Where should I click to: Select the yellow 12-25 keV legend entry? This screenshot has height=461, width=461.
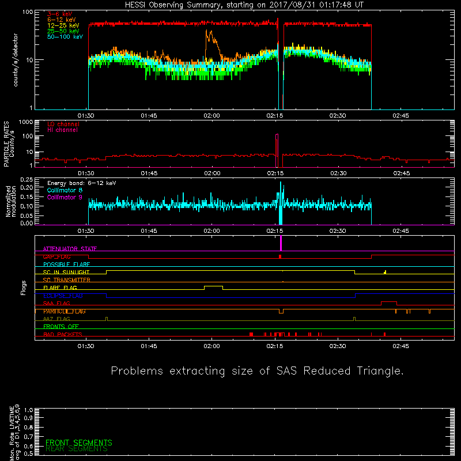point(63,25)
